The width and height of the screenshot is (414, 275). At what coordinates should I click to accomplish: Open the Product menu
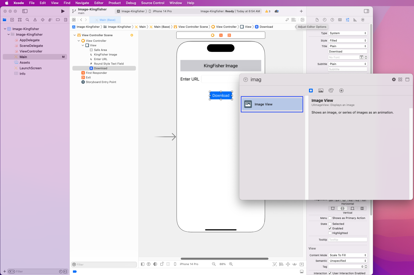[114, 3]
